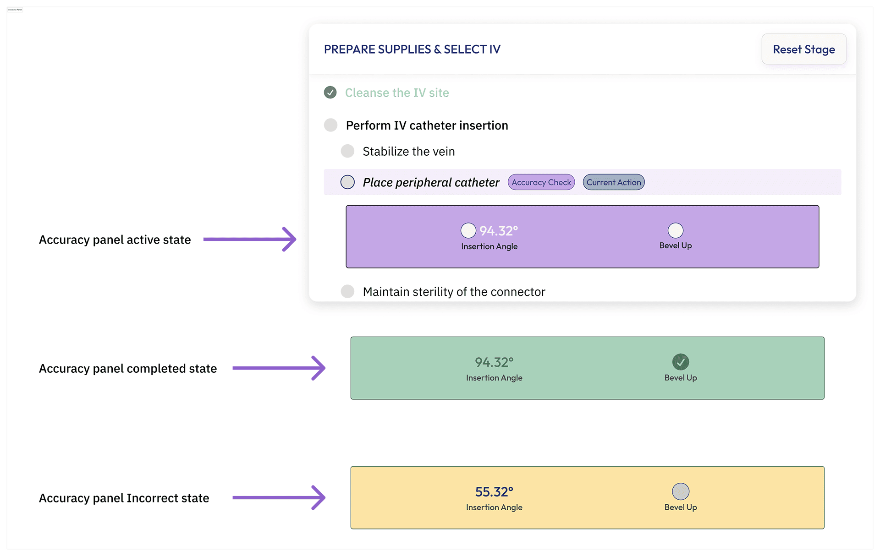
Task: Click the Place peripheral catheter step label
Action: [x=431, y=182]
